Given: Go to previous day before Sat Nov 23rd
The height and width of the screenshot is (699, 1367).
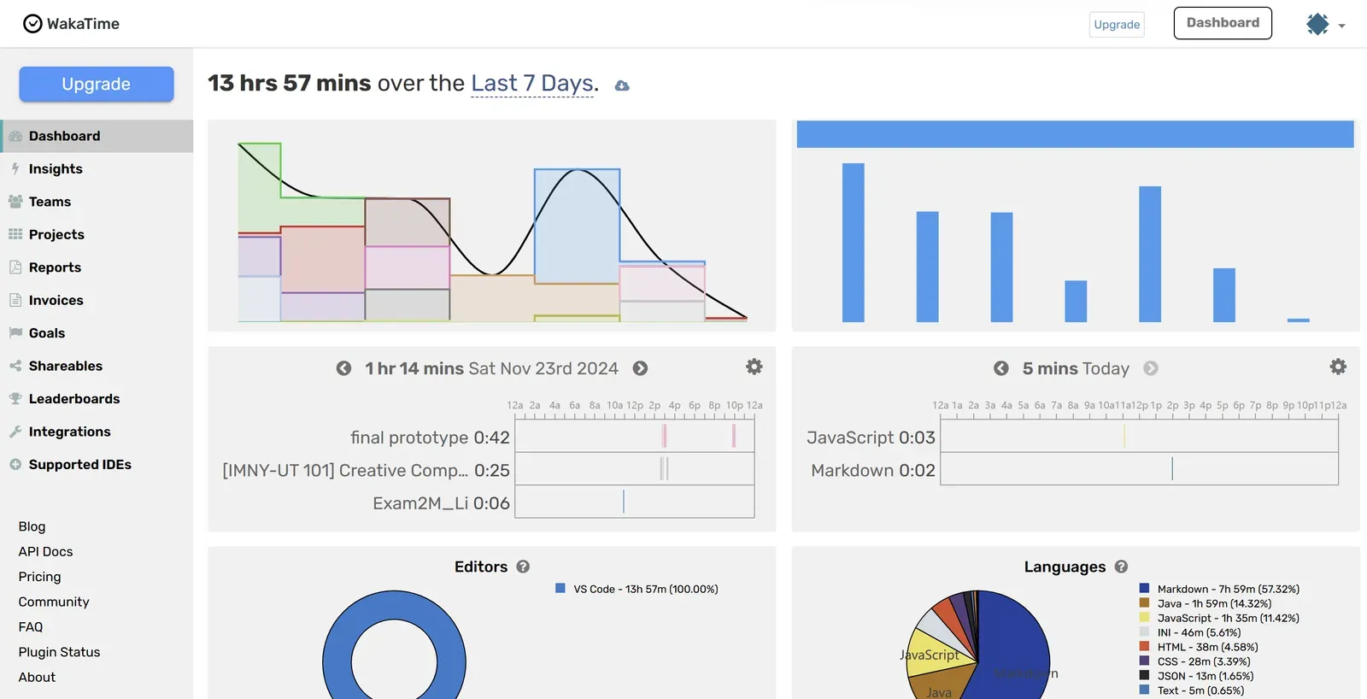Looking at the screenshot, I should tap(343, 368).
